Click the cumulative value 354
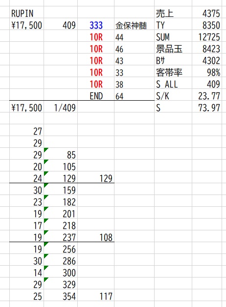Image resolution: width=226 pixels, height=307 pixels. pyautogui.click(x=61, y=296)
